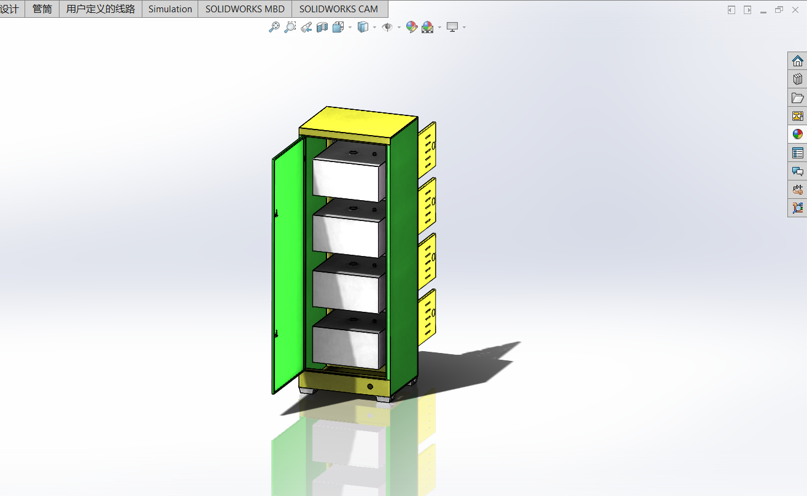Open the Design Library task pane tab
Image resolution: width=807 pixels, height=496 pixels.
tap(797, 79)
